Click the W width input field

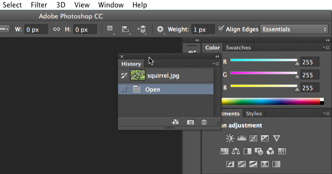point(36,29)
